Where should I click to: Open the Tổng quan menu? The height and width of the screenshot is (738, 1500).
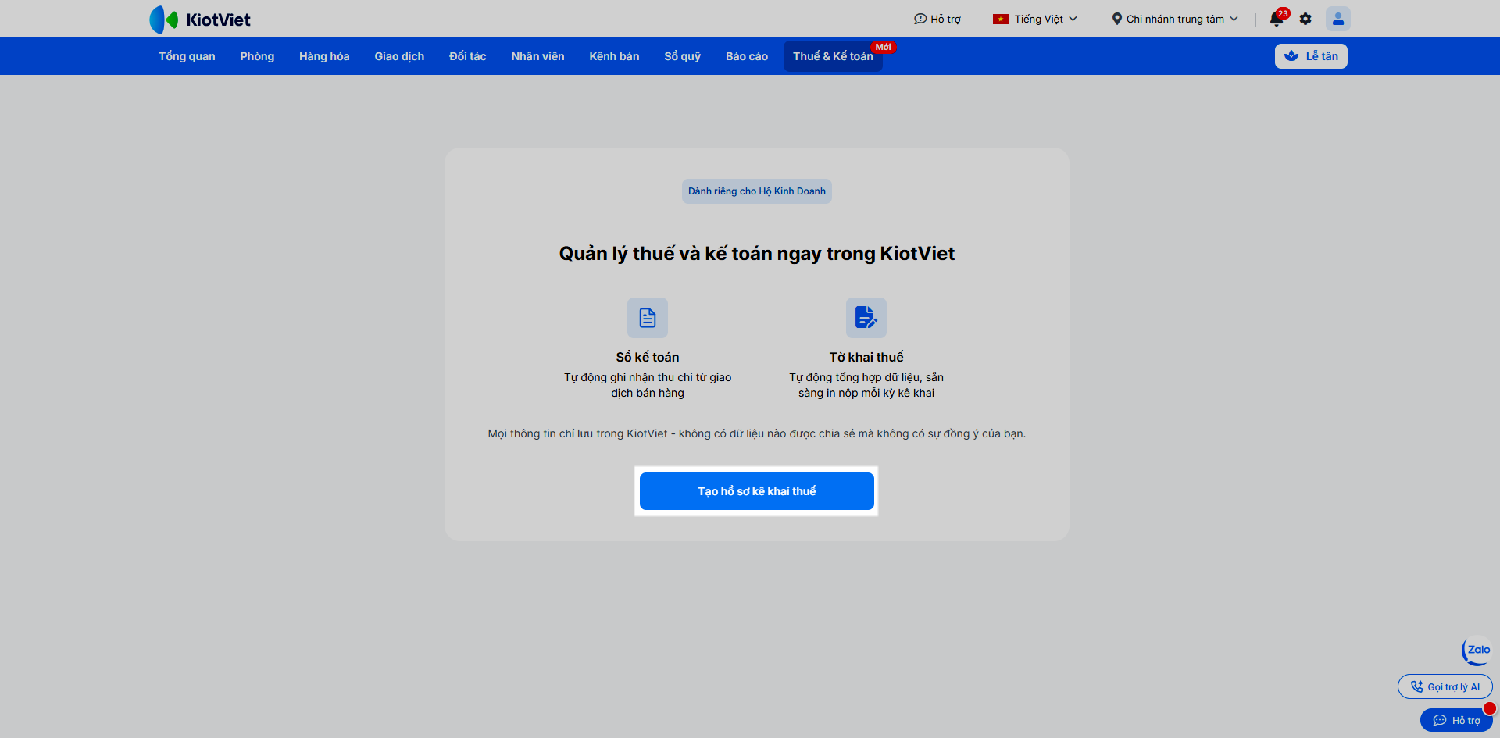pyautogui.click(x=187, y=56)
